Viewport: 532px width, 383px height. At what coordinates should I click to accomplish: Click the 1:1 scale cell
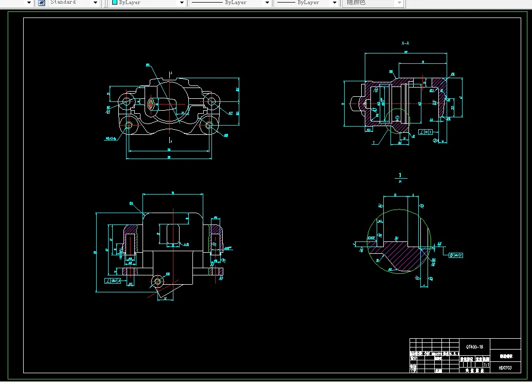(x=486, y=364)
